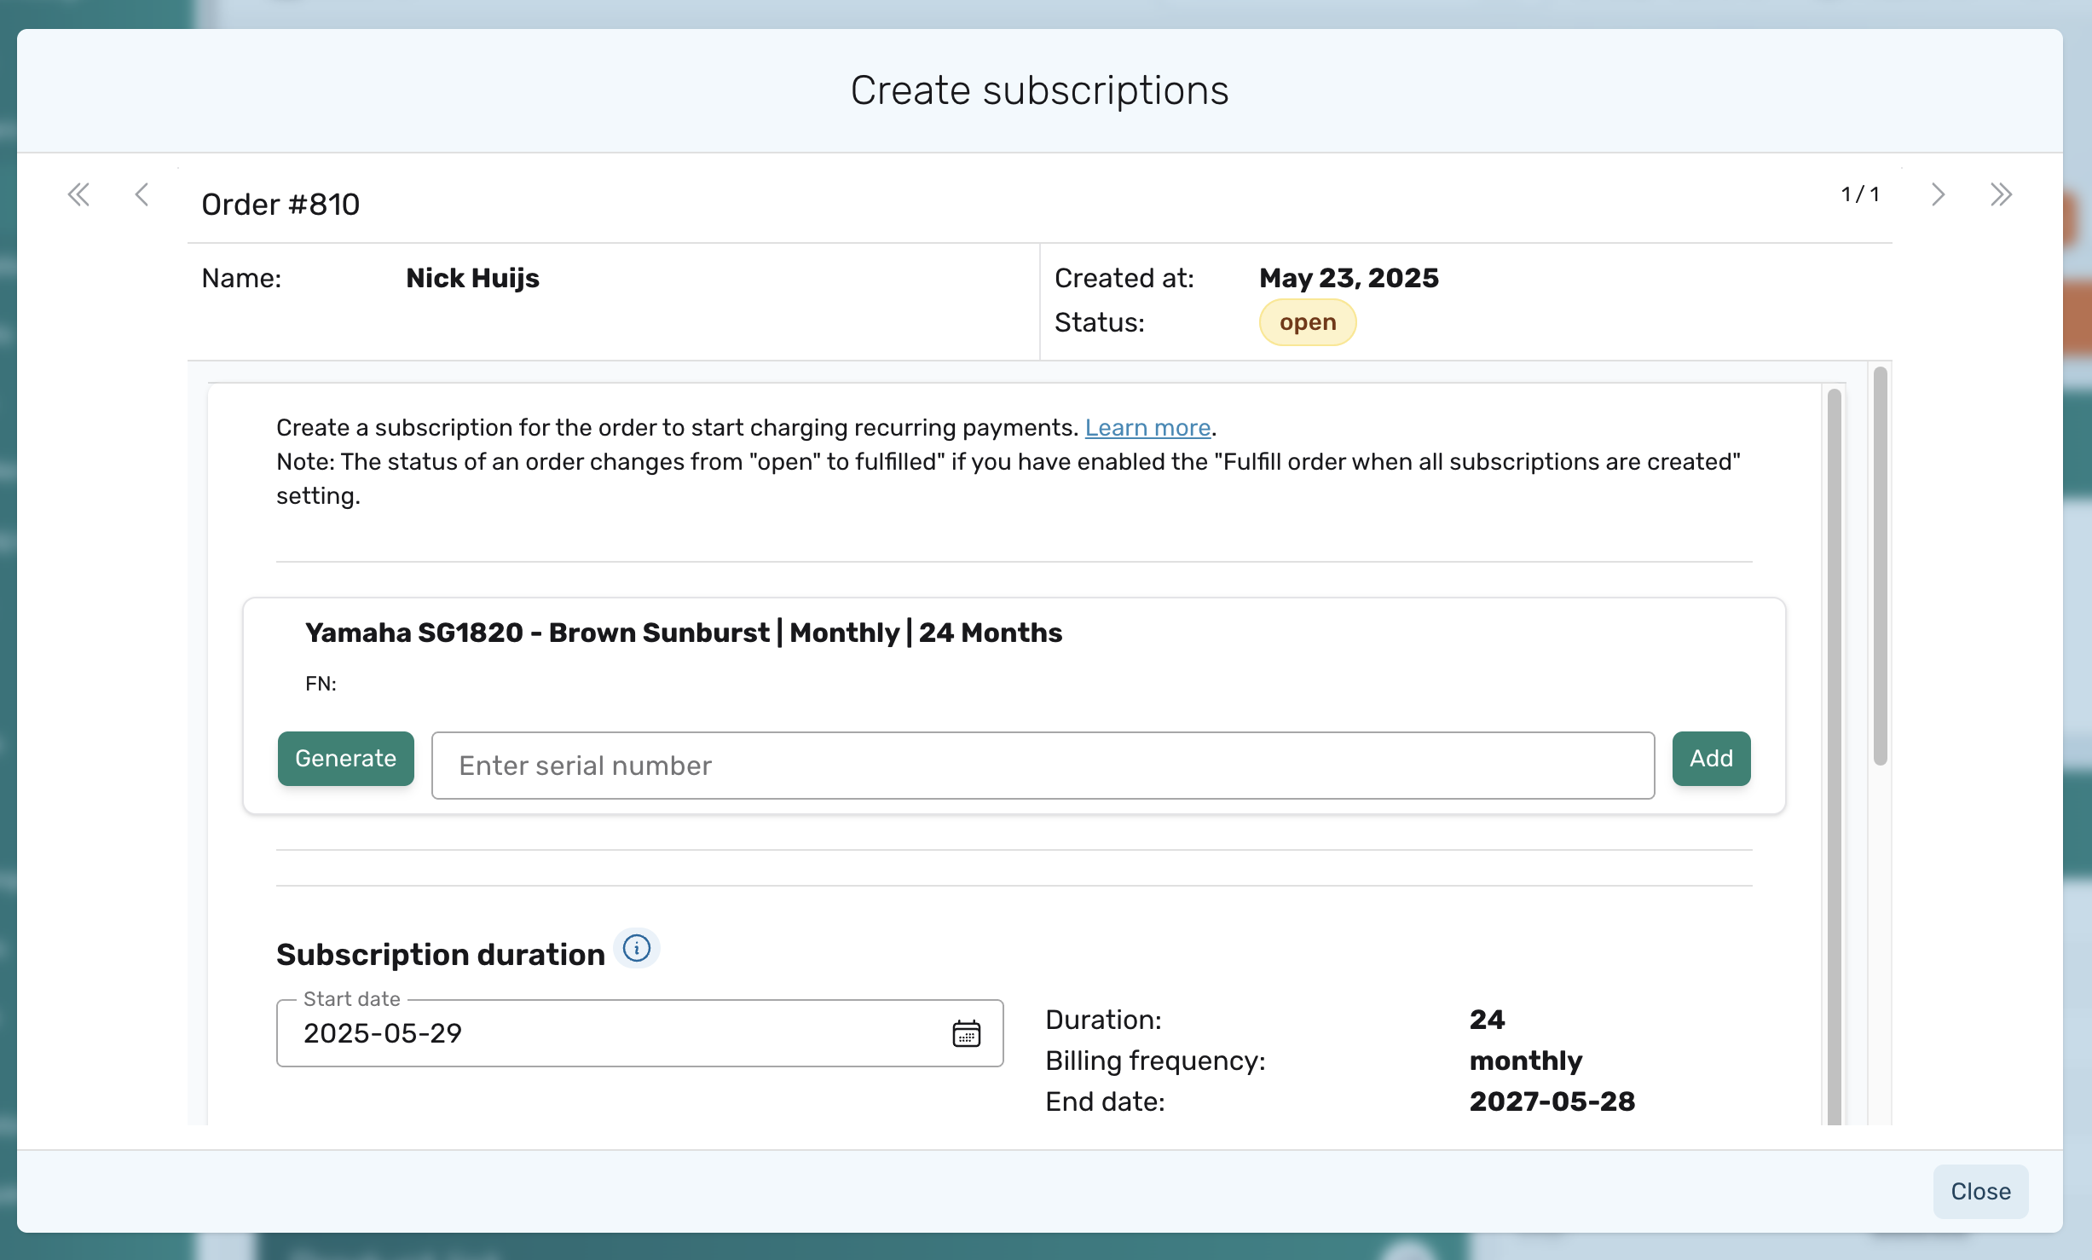This screenshot has width=2092, height=1260.
Task: Open the Learn more link
Action: [1147, 427]
